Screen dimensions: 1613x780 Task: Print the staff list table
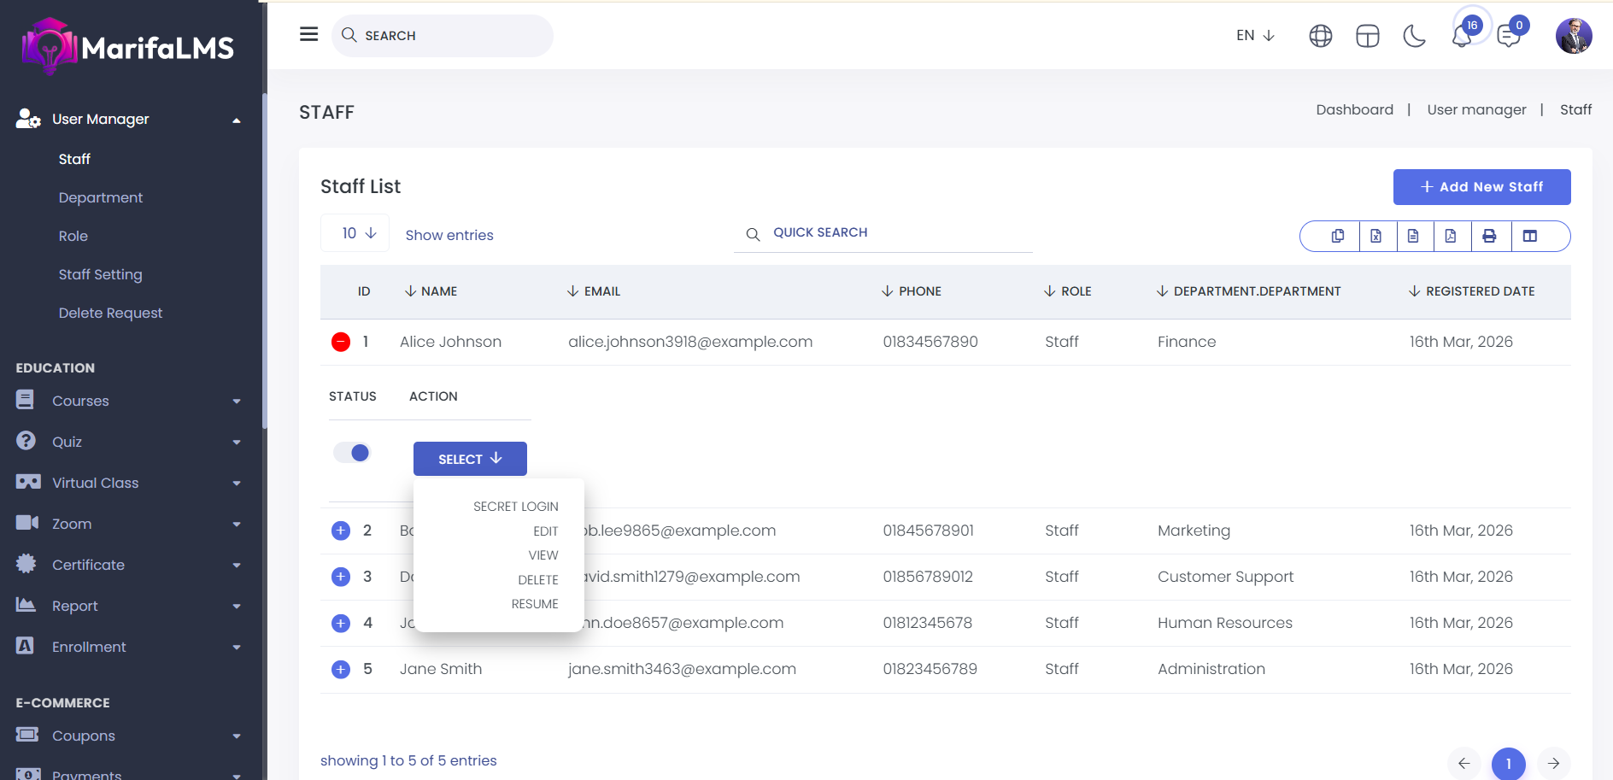click(x=1489, y=237)
